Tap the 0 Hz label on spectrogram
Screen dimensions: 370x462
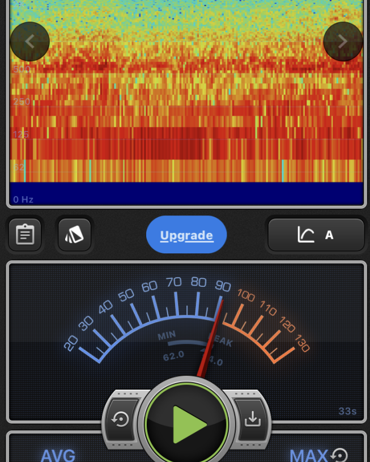(24, 200)
